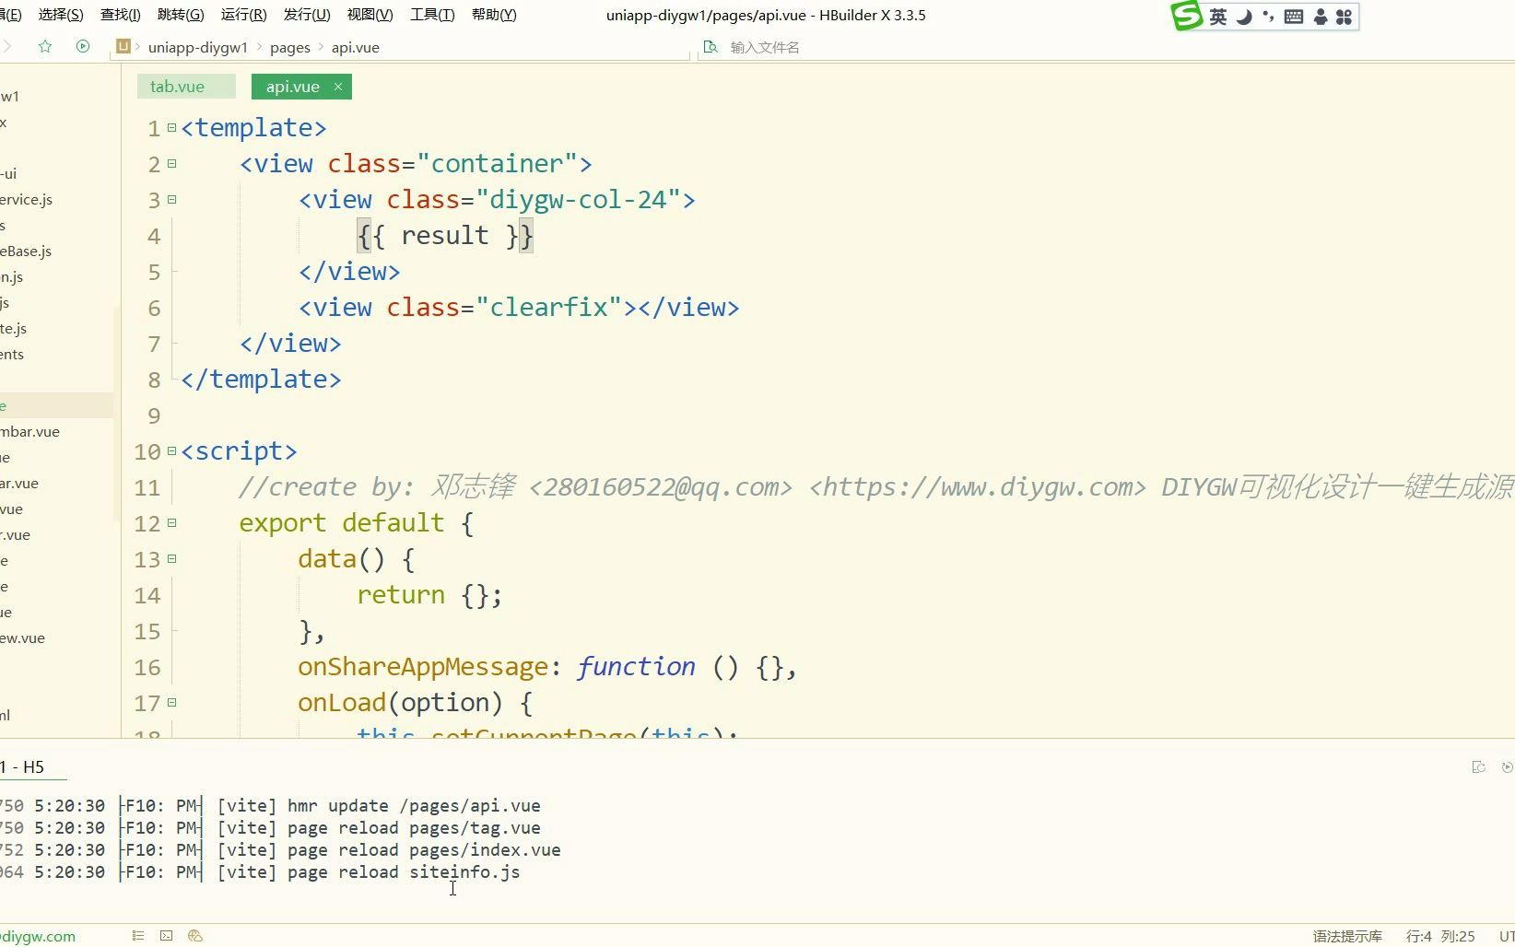Toggle the moon icon in IME bar
The width and height of the screenshot is (1515, 947).
[x=1244, y=17]
